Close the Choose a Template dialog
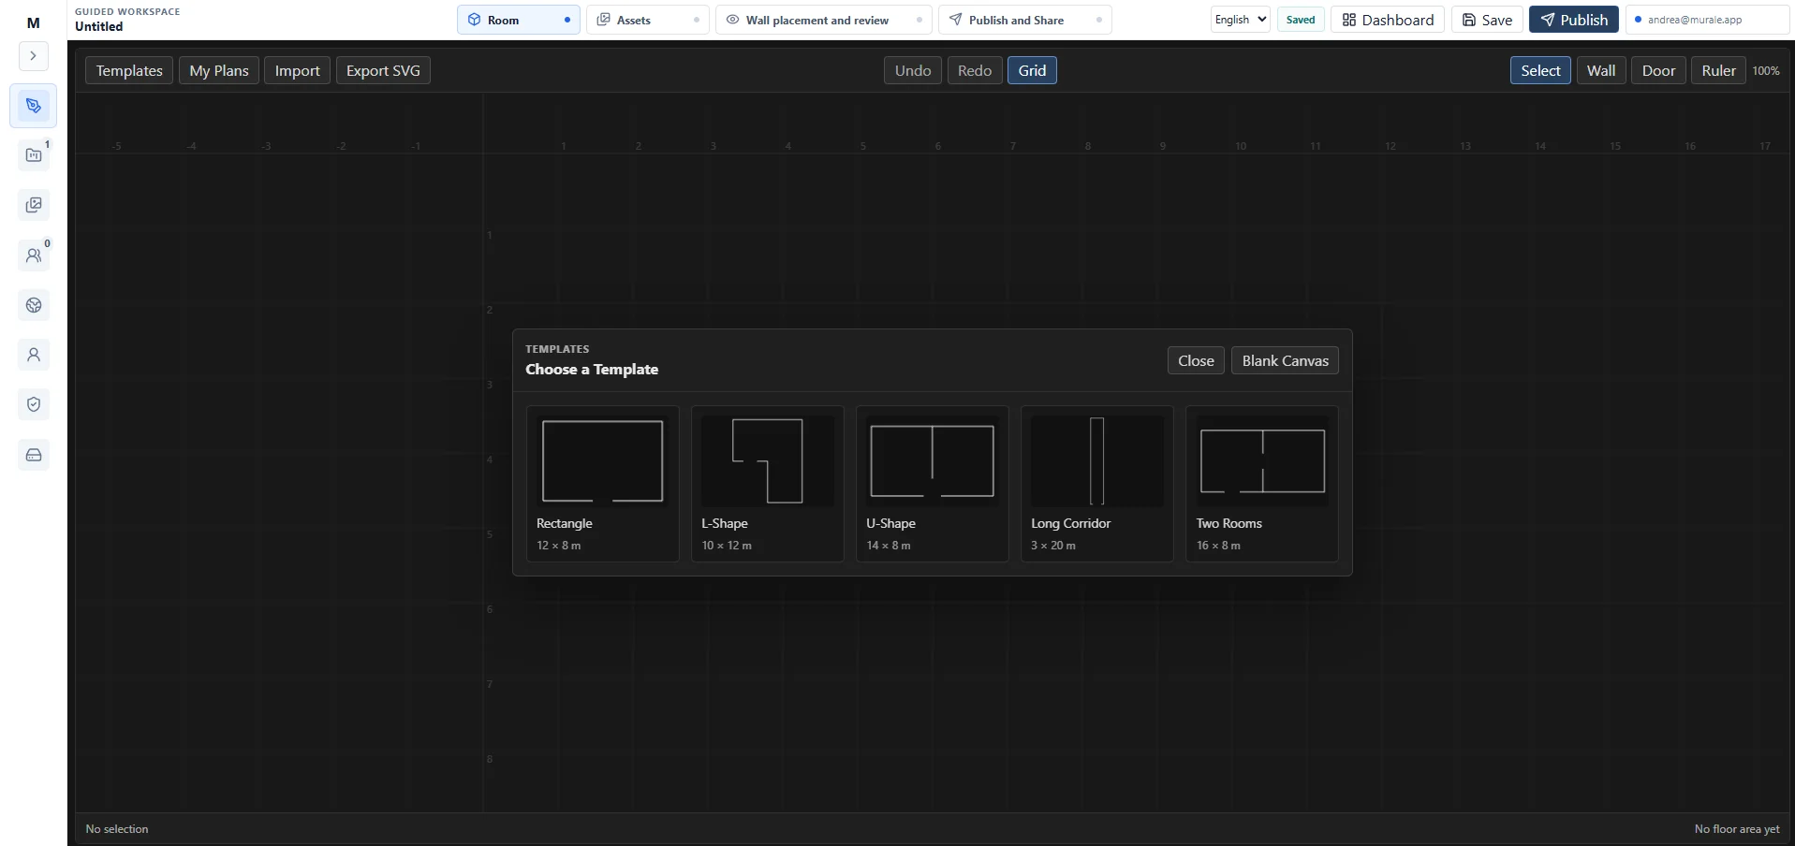 (x=1196, y=360)
